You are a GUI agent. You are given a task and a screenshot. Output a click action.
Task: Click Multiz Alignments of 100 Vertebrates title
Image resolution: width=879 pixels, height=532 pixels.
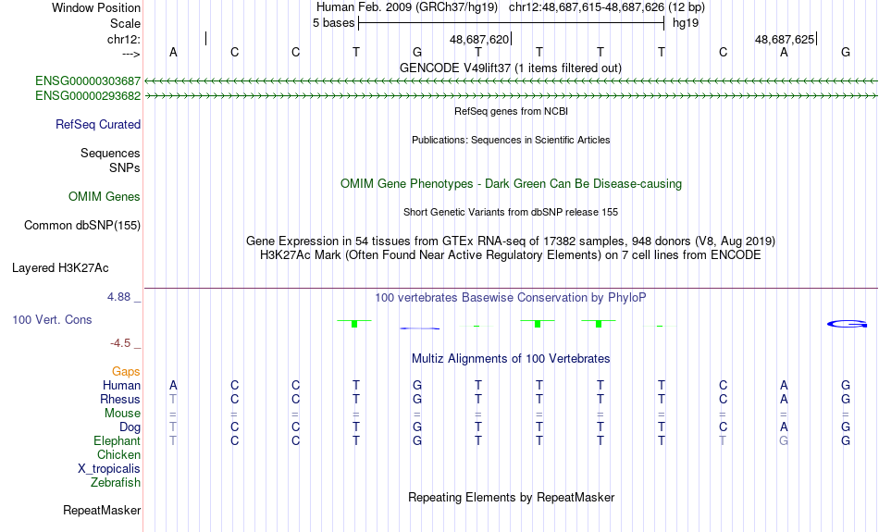(x=511, y=359)
